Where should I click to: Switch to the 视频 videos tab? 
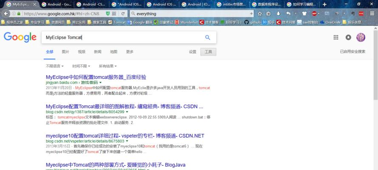(x=82, y=52)
